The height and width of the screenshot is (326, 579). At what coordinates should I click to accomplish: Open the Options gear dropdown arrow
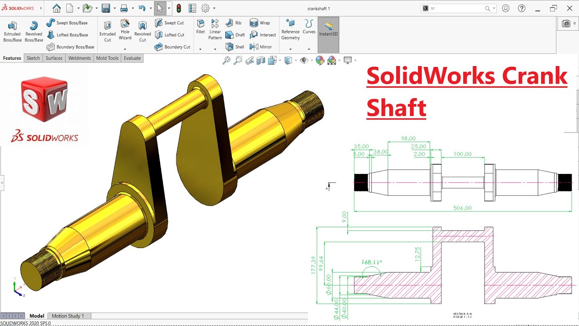(x=214, y=8)
